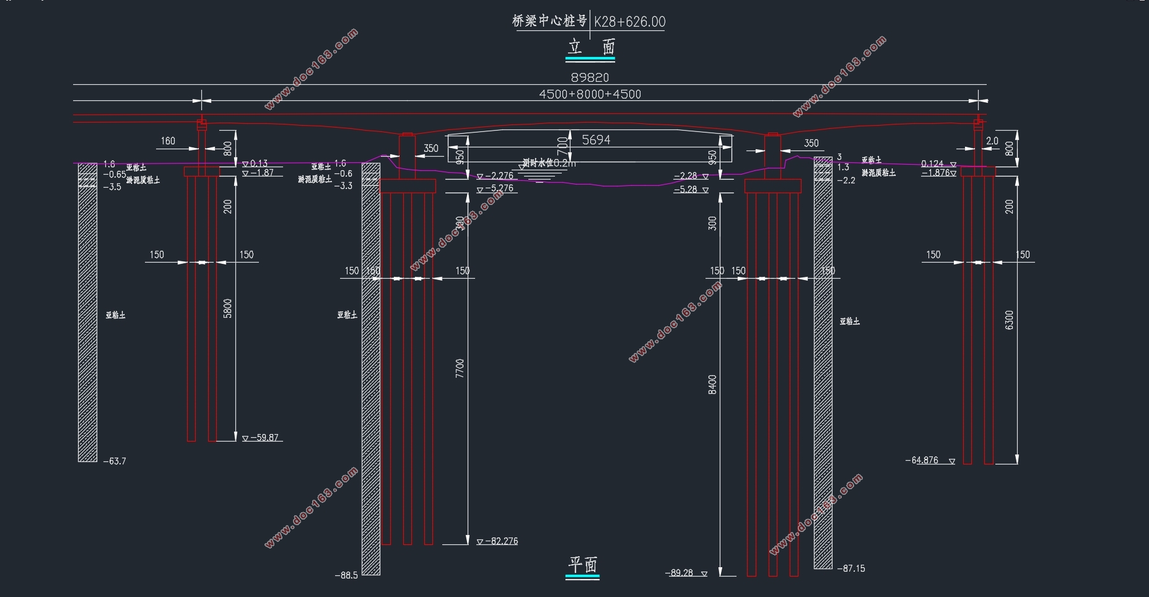Click the K28+626.00 station label

[630, 22]
